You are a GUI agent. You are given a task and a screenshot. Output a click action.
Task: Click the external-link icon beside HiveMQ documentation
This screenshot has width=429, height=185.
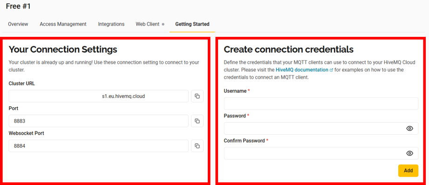pos(331,70)
